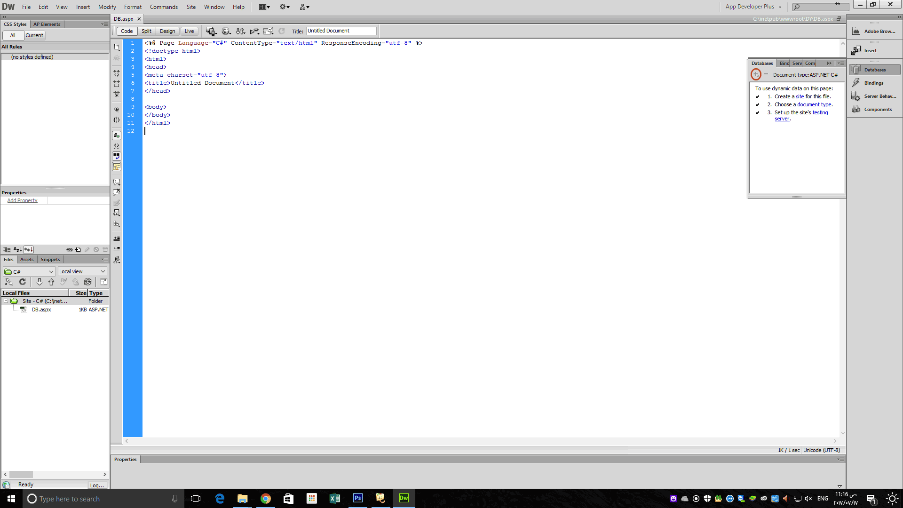
Task: Click the Title input field
Action: click(x=341, y=31)
